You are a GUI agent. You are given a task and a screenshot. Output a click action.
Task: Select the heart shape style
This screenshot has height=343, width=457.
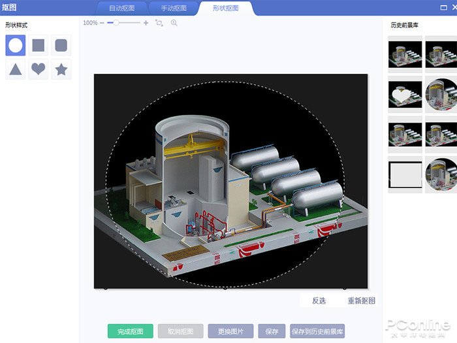[39, 69]
